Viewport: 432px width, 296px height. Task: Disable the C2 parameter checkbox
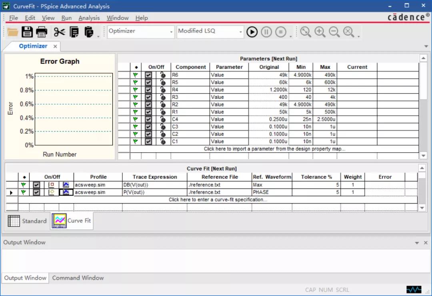[x=148, y=134]
